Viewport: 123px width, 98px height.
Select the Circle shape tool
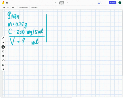pyautogui.click(x=3, y=60)
